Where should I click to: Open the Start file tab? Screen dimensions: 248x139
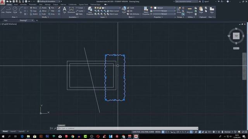[6, 20]
